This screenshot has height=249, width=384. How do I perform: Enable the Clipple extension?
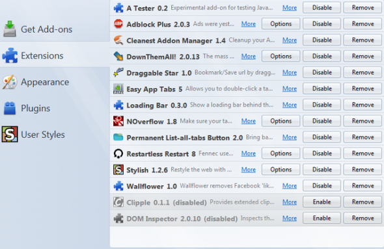pyautogui.click(x=322, y=202)
